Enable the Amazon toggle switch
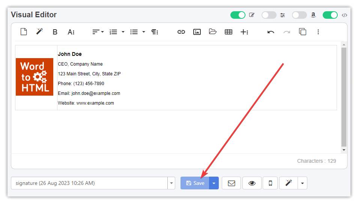 point(299,15)
